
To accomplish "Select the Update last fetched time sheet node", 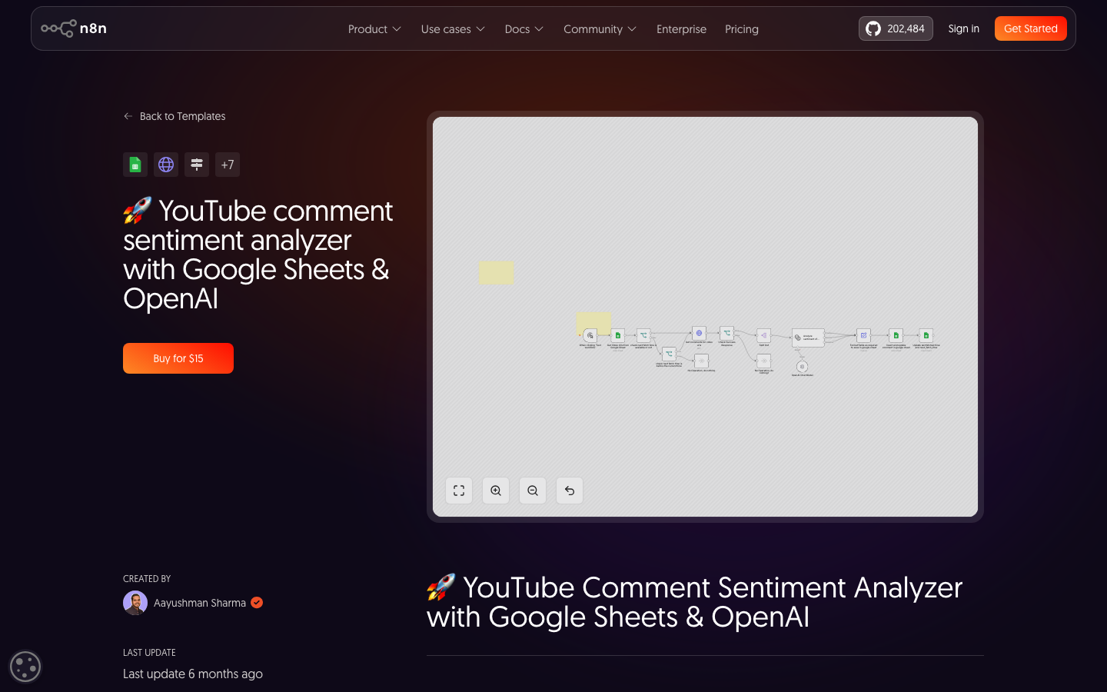I will coord(926,336).
